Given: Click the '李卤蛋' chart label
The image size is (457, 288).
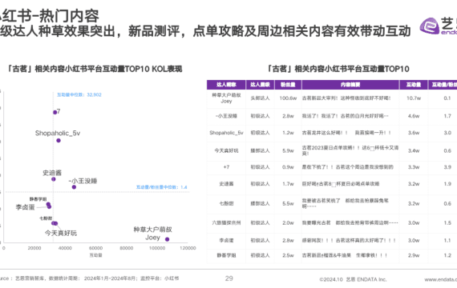Looking at the screenshot, I should pyautogui.click(x=25, y=207).
